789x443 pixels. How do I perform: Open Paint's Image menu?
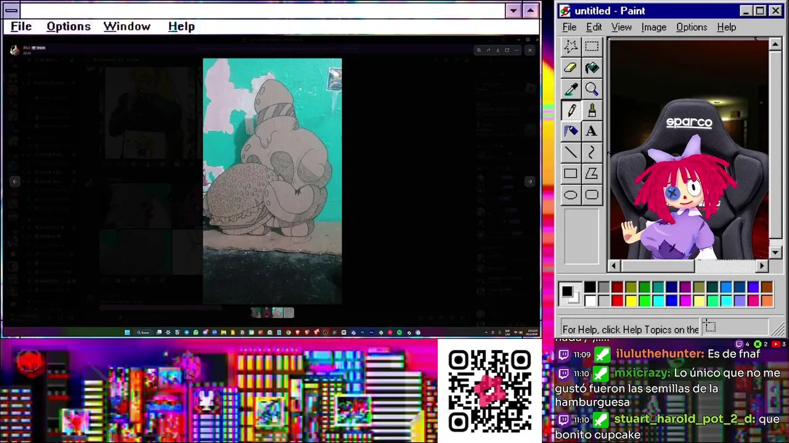pyautogui.click(x=653, y=27)
